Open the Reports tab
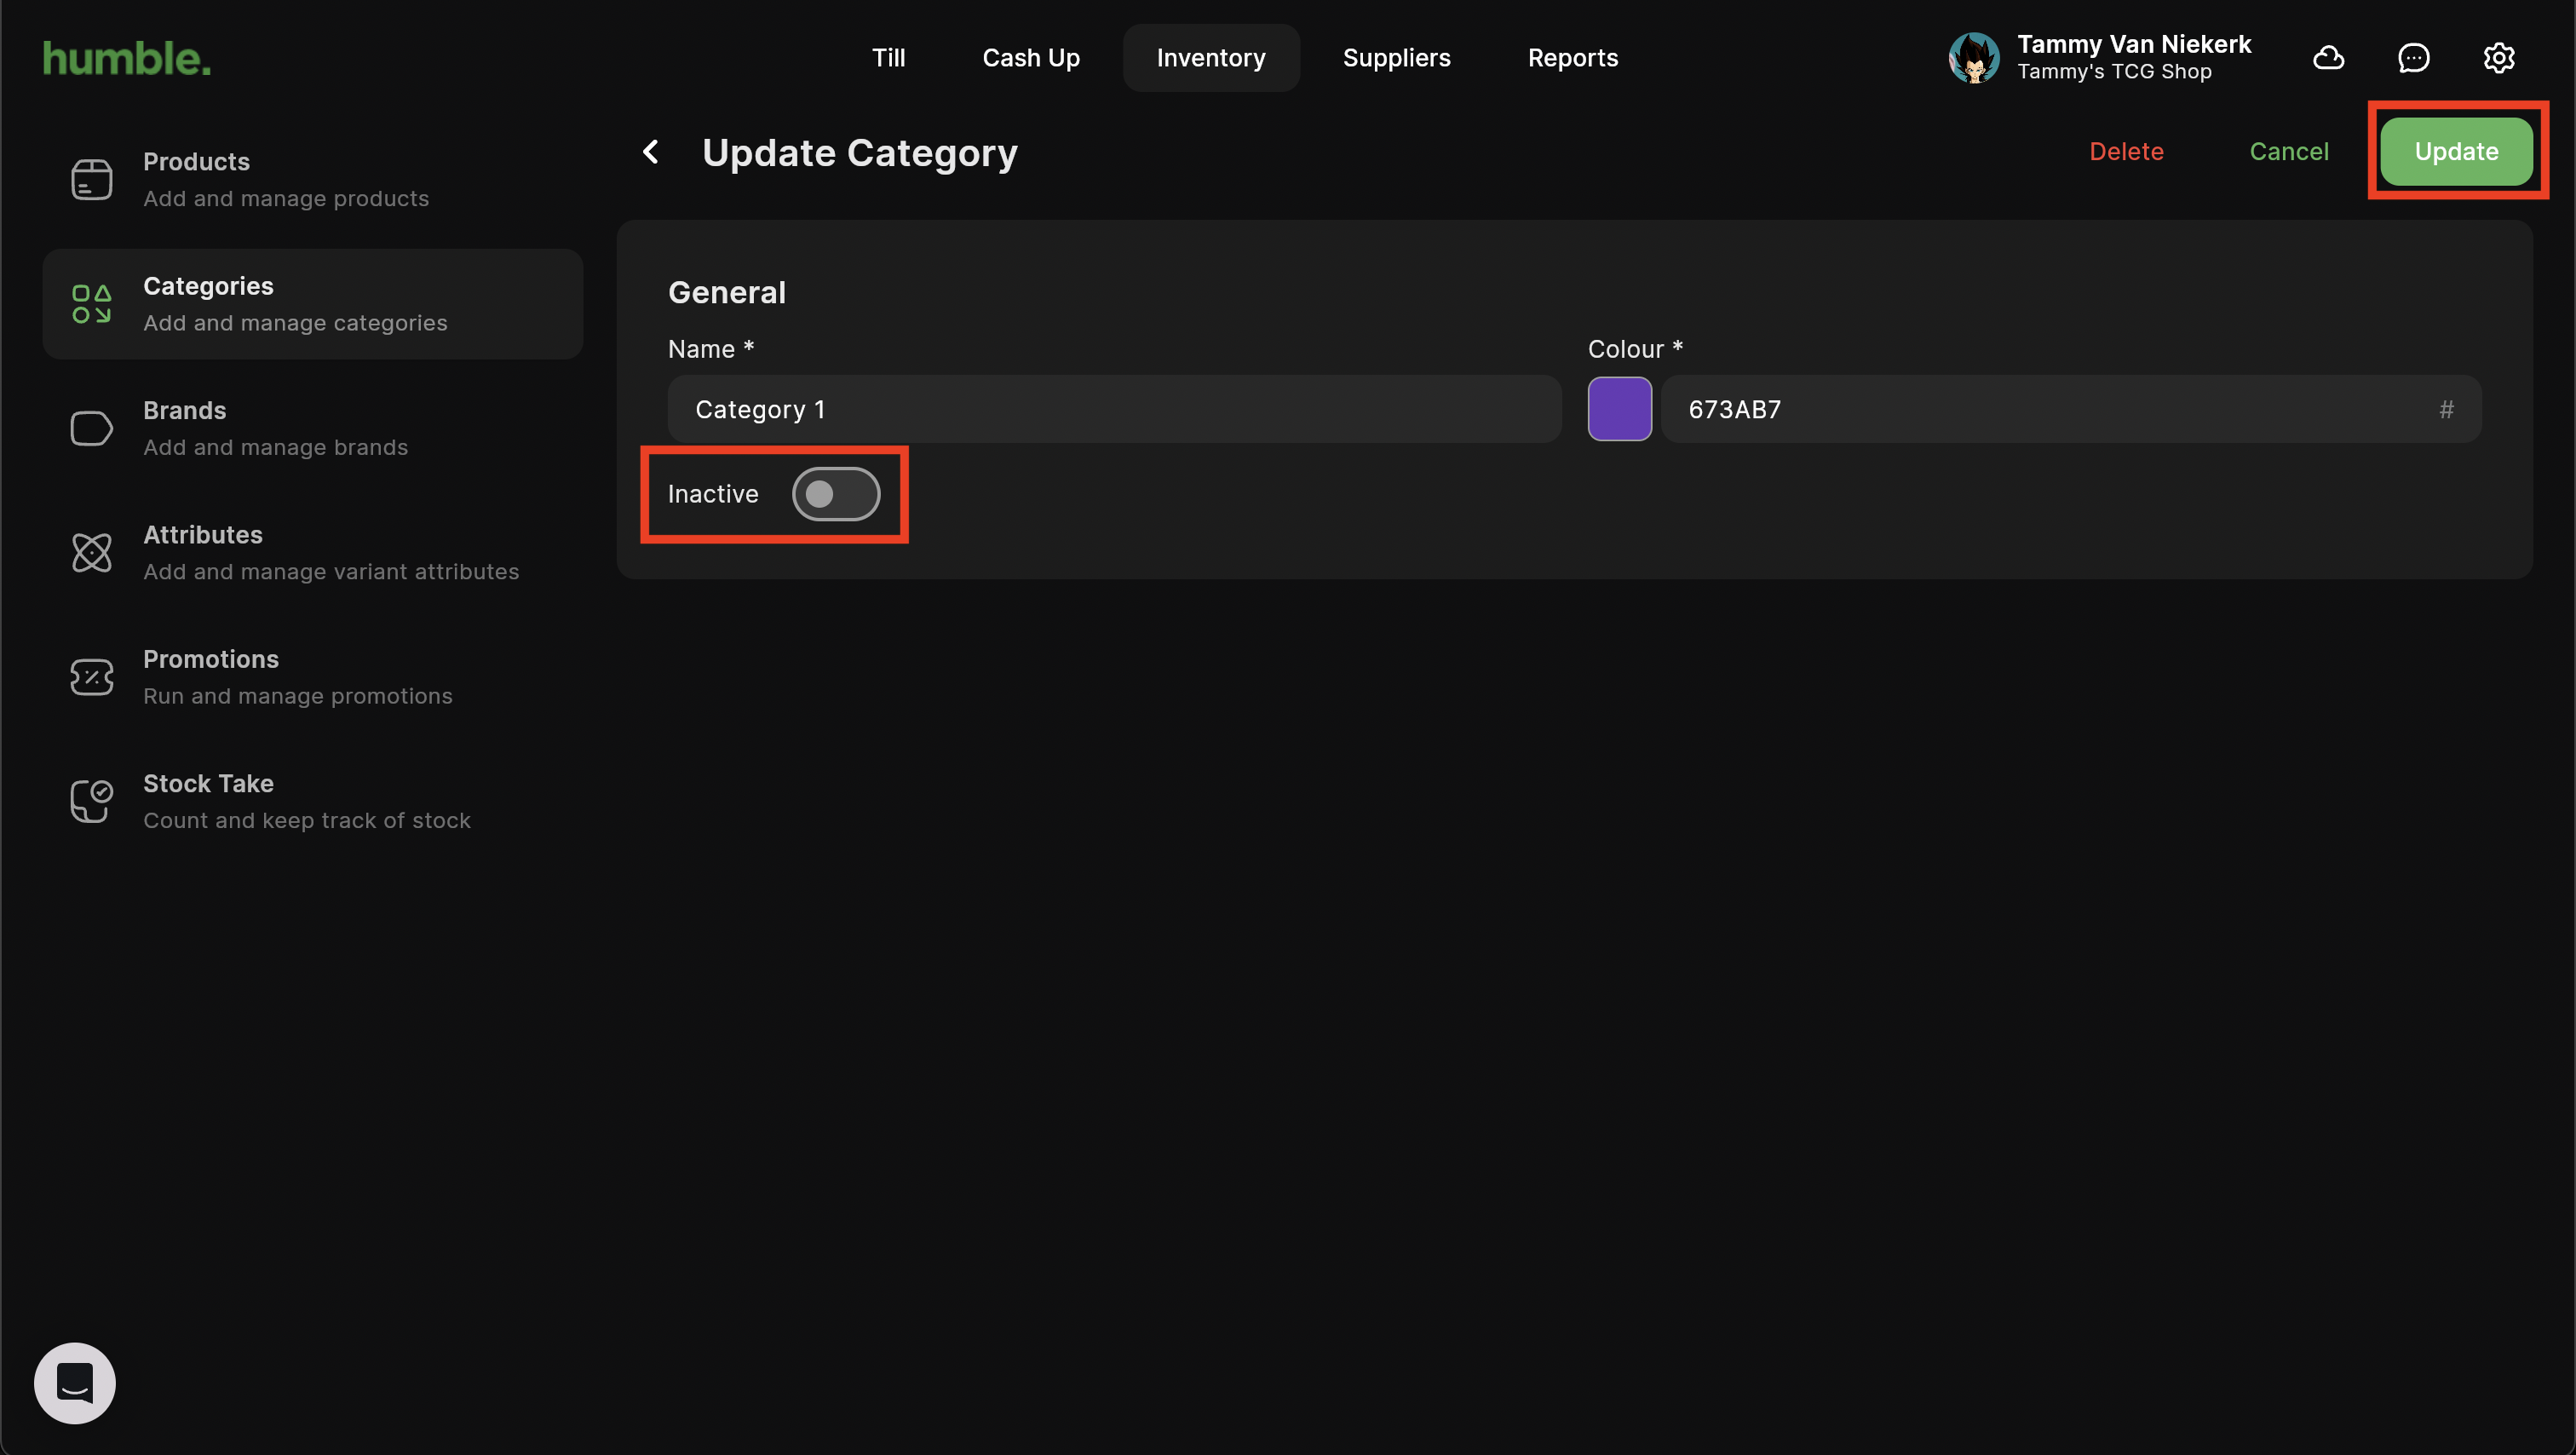Viewport: 2576px width, 1455px height. click(x=1572, y=58)
